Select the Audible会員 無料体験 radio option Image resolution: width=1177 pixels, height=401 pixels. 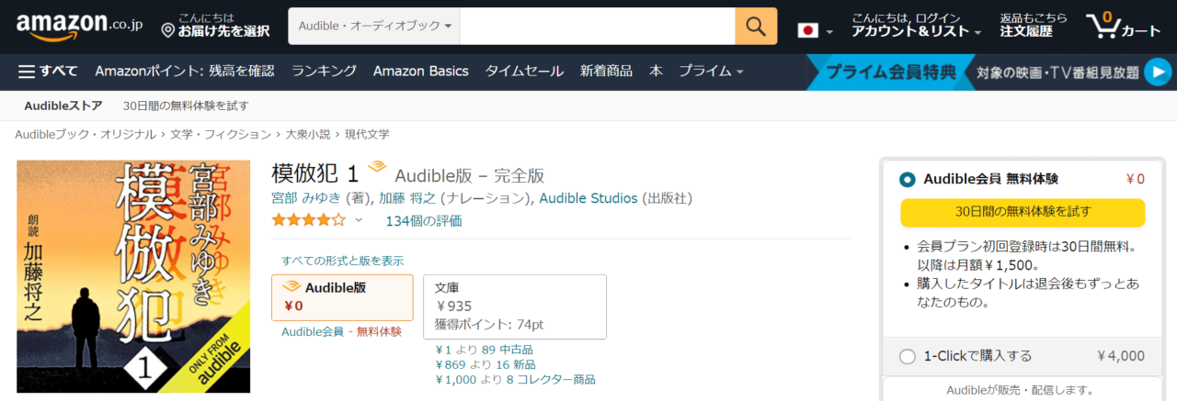tap(908, 180)
